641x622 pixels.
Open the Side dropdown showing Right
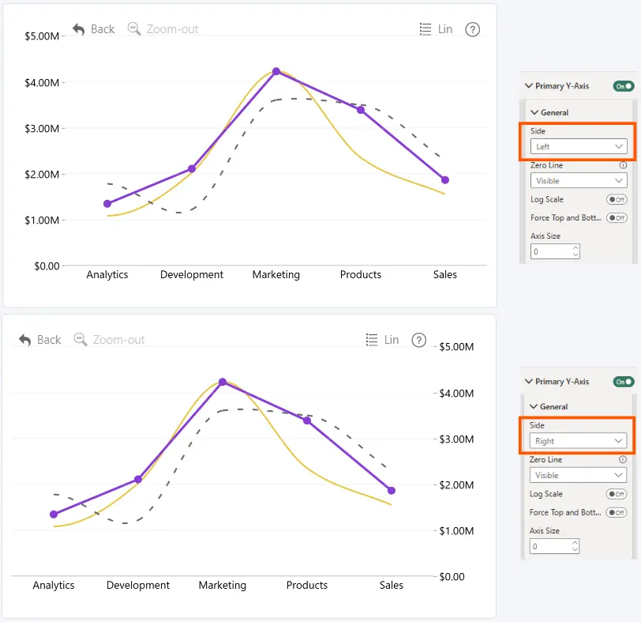pos(578,441)
